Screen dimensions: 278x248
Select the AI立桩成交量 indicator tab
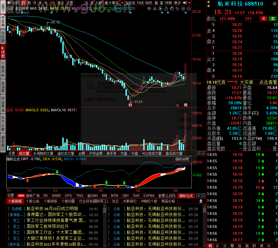pyautogui.click(x=152, y=153)
